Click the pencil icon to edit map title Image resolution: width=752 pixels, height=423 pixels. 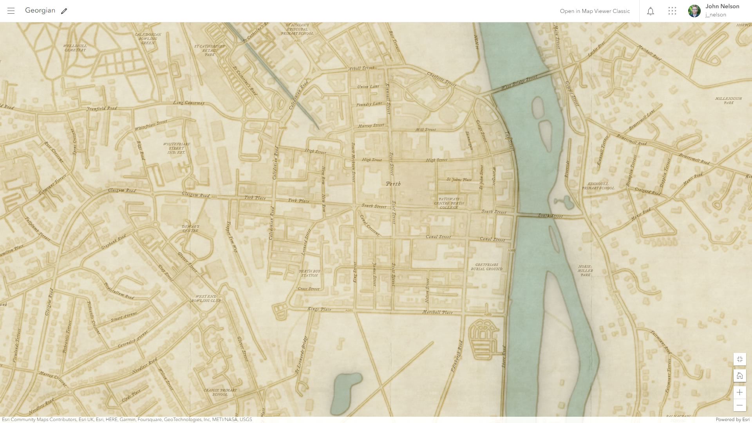pos(64,11)
